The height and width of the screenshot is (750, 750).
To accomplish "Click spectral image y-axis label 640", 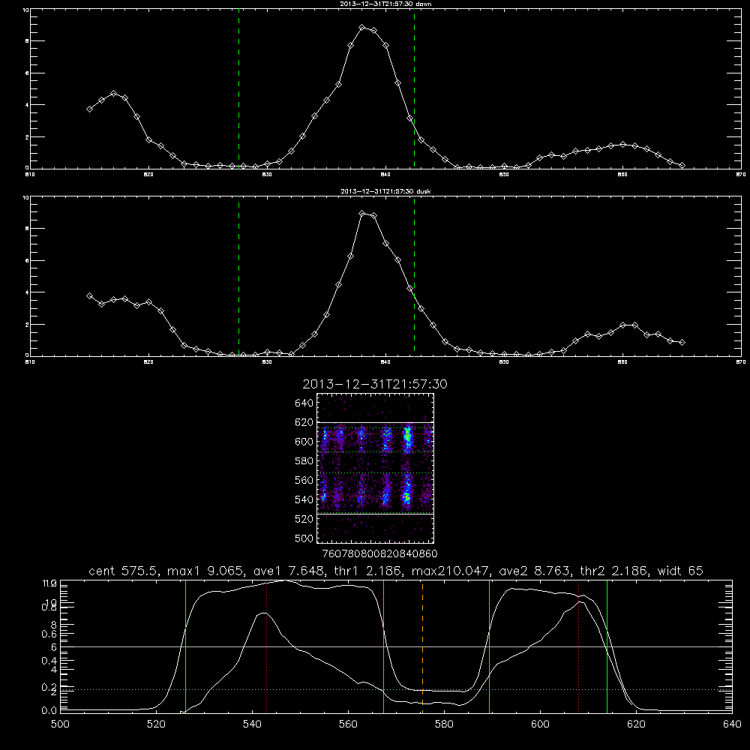I will click(x=304, y=403).
